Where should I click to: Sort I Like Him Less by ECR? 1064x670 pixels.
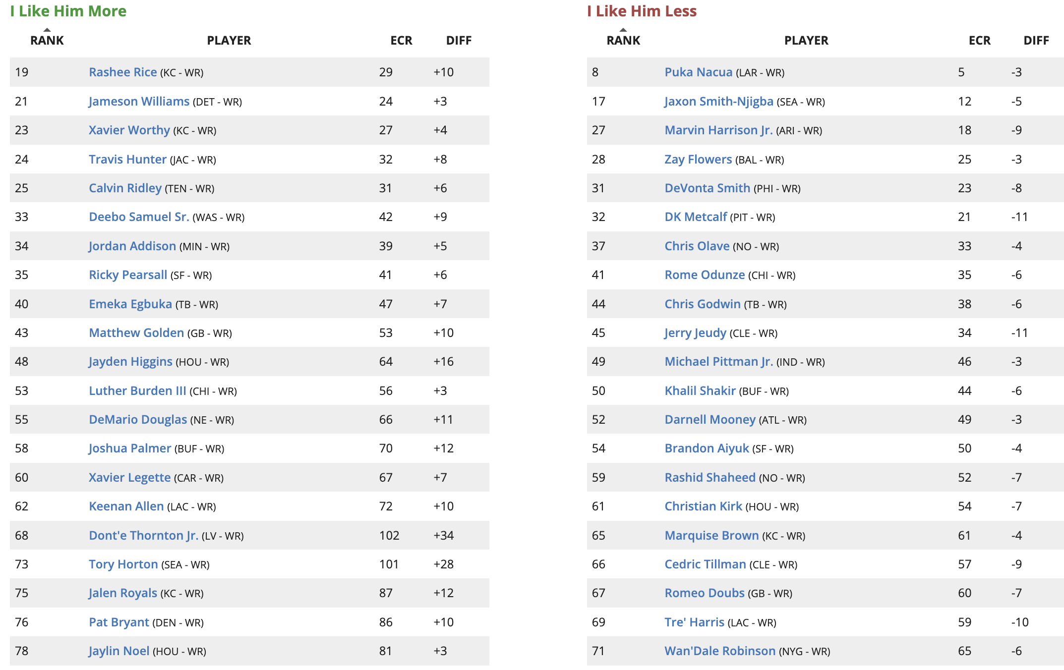click(x=980, y=41)
